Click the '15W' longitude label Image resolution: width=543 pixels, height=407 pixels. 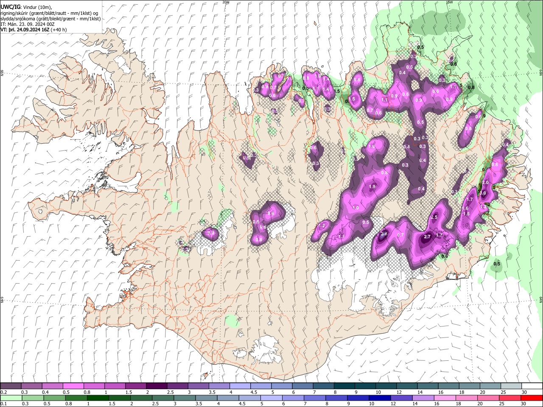pyautogui.click(x=449, y=2)
